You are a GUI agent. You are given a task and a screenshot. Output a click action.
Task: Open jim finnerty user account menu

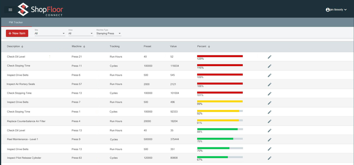[x=336, y=10]
